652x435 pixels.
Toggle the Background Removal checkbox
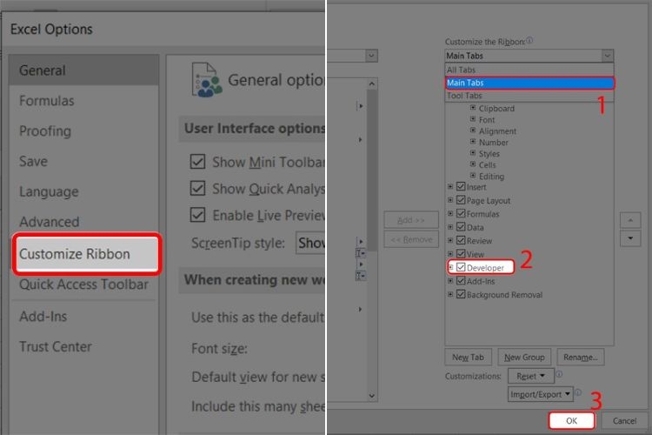pyautogui.click(x=461, y=294)
